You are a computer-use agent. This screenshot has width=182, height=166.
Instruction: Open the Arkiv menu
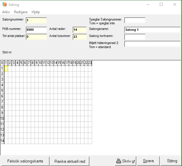pos(6,12)
